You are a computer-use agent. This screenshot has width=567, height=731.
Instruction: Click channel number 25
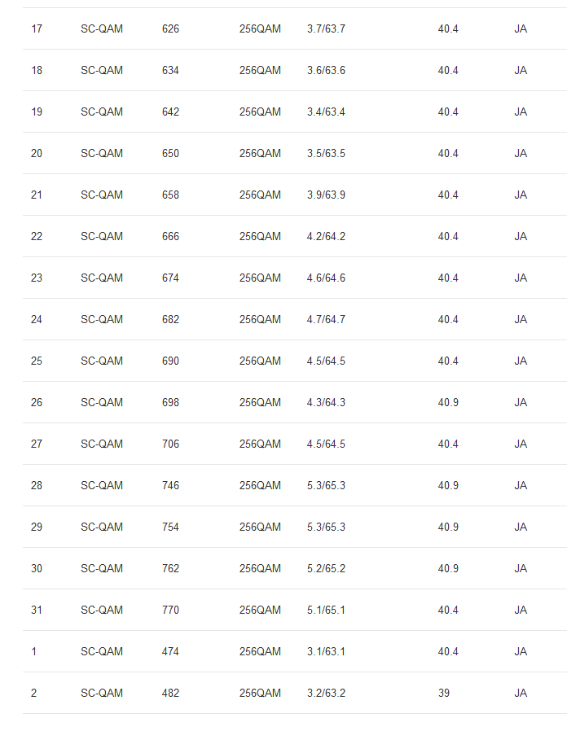point(37,361)
